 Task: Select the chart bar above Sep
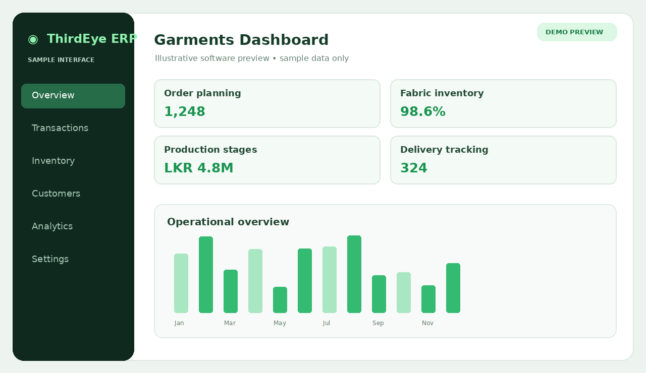coord(379,294)
